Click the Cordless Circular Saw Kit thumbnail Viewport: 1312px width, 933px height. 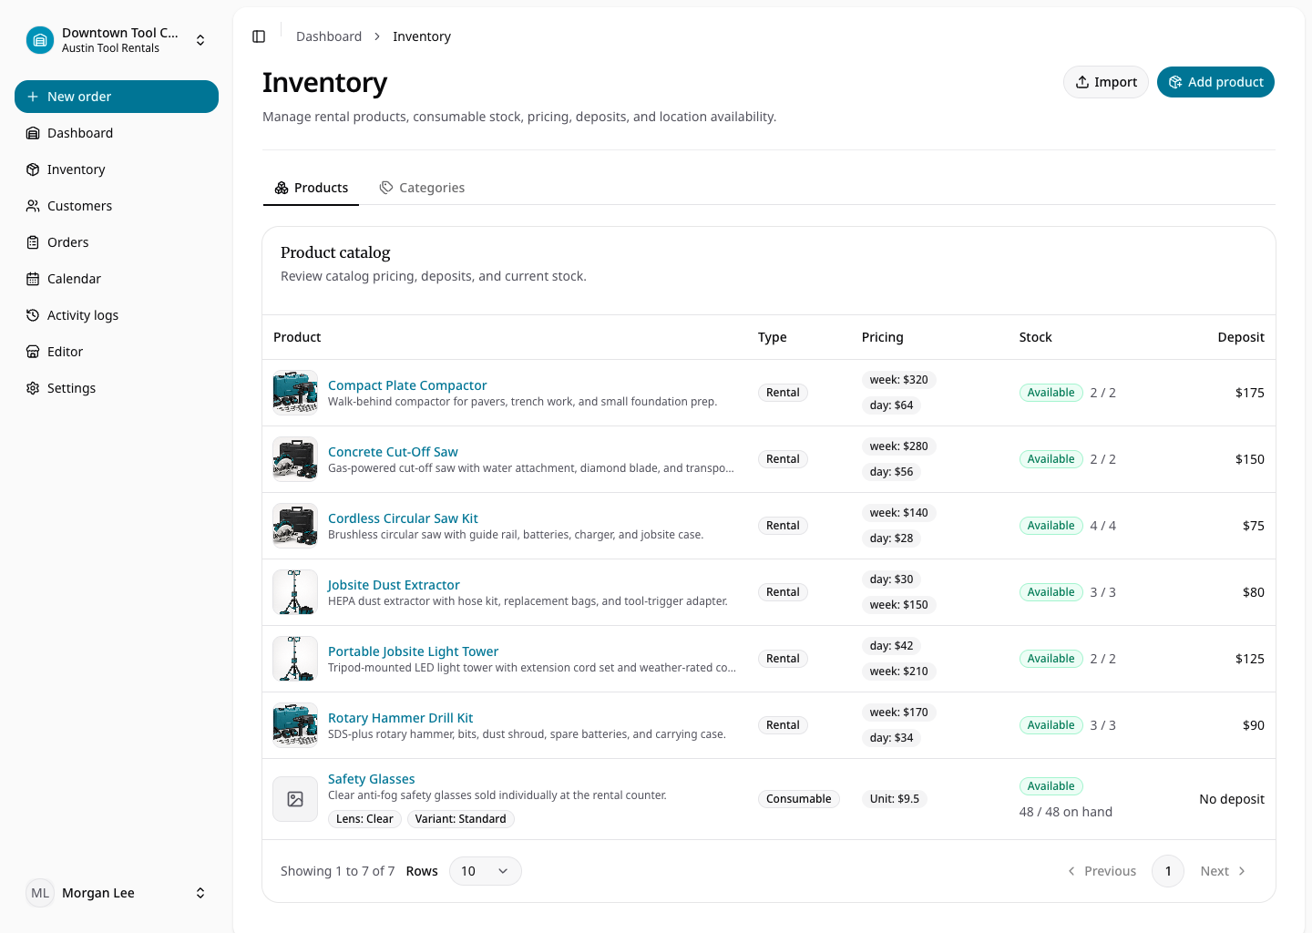coord(295,526)
